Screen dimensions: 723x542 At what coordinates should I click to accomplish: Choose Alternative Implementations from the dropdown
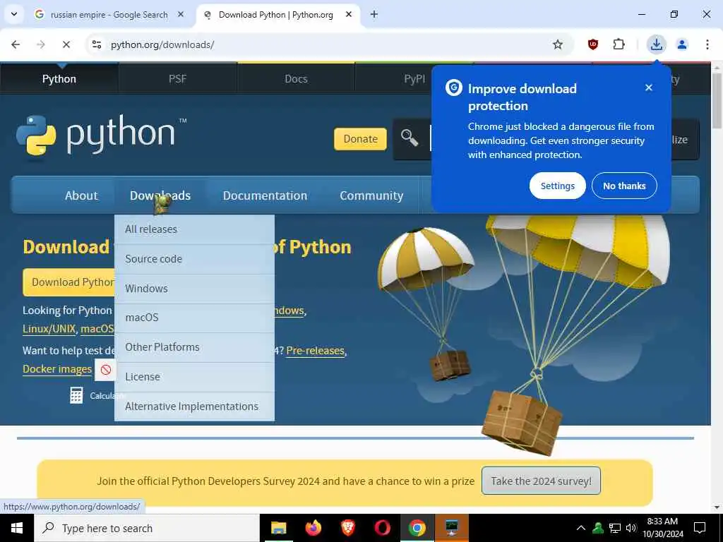click(x=194, y=406)
